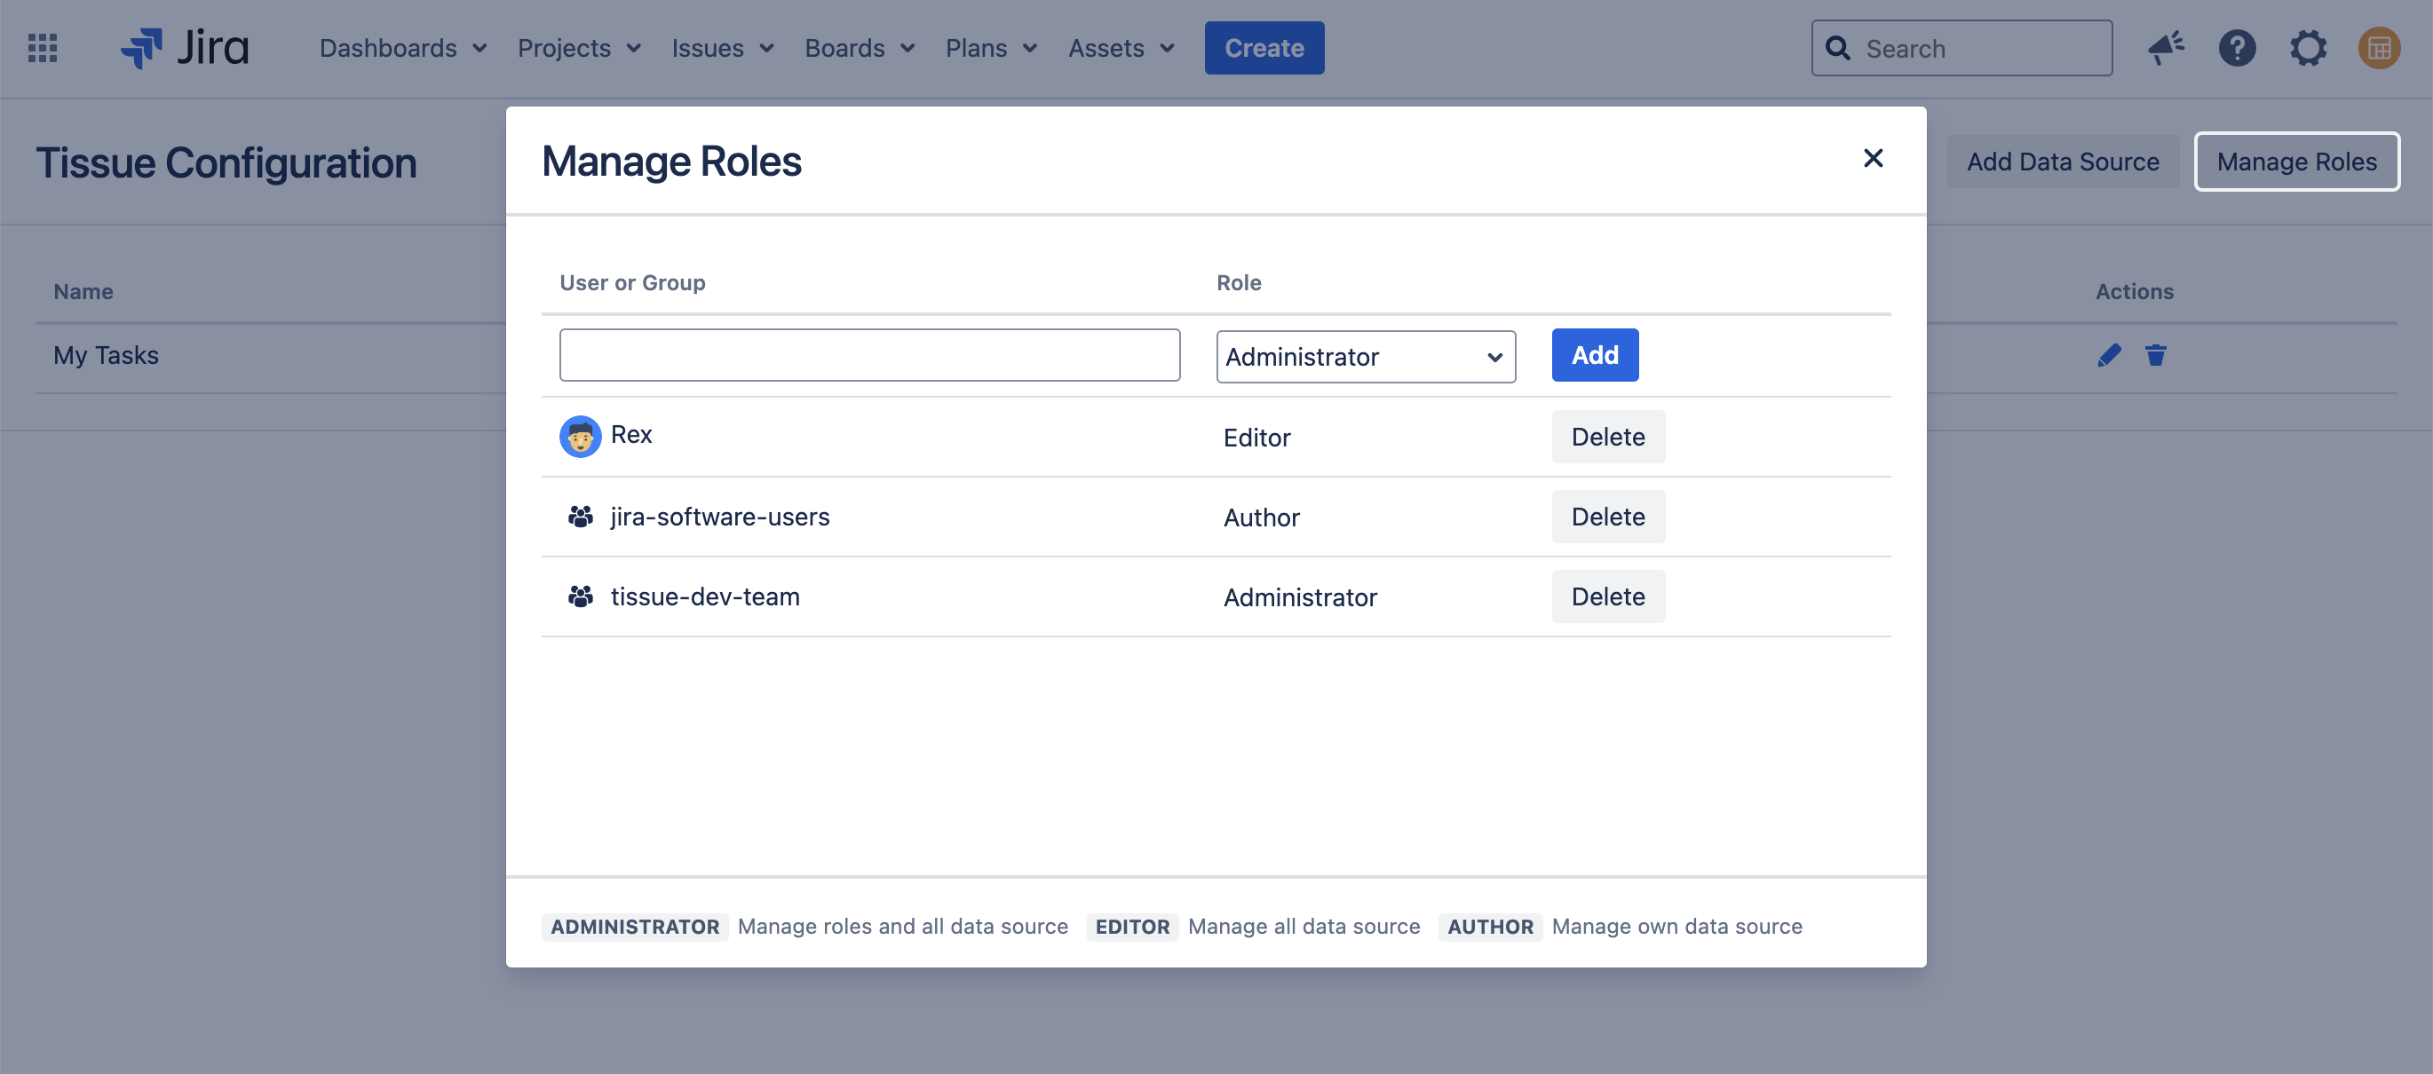This screenshot has width=2433, height=1074.
Task: Close the Manage Roles dialog
Action: (1872, 159)
